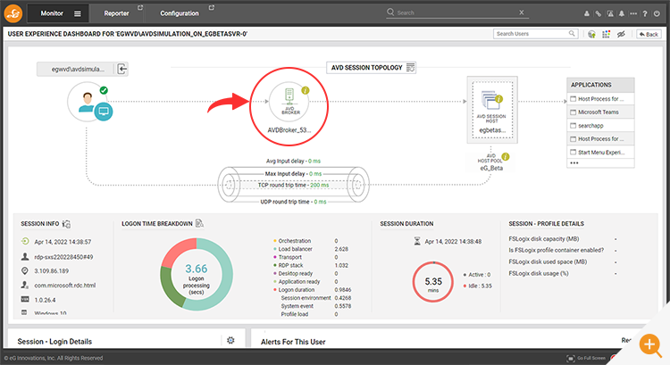This screenshot has width=670, height=365.
Task: Click the Back button
Action: (649, 34)
